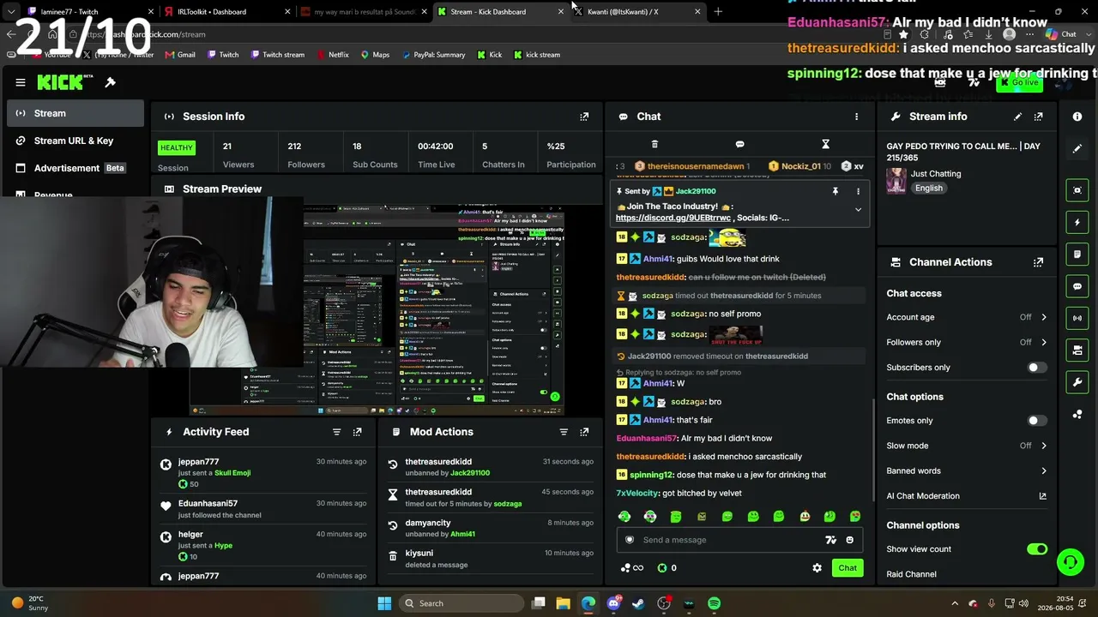The image size is (1098, 617).
Task: Open Spotify from the Windows taskbar
Action: 714,603
